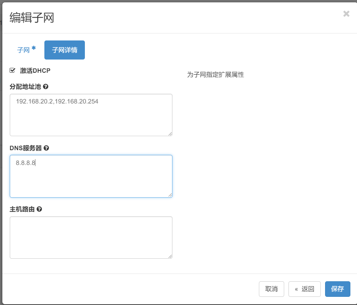The image size is (357, 305).
Task: Click the 分配地址池 label
Action: coord(25,87)
